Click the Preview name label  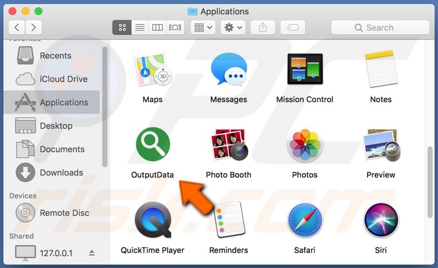pyautogui.click(x=381, y=175)
